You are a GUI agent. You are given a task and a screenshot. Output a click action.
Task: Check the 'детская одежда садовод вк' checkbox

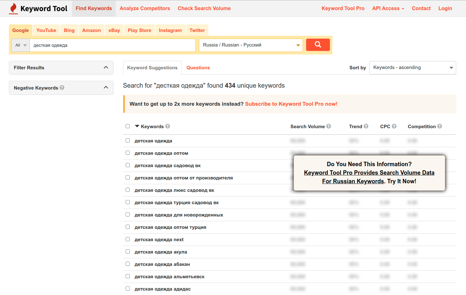[128, 165]
